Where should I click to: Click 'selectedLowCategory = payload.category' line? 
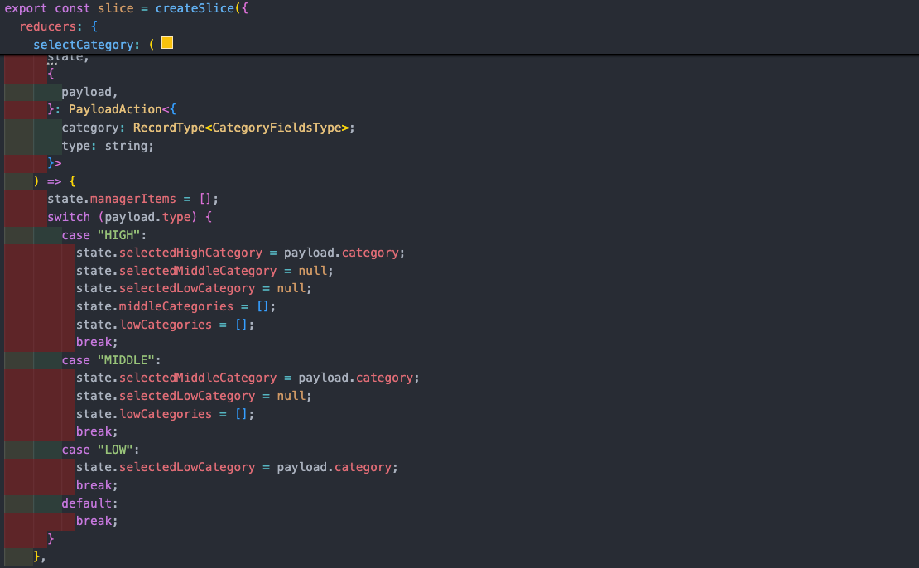tap(238, 468)
